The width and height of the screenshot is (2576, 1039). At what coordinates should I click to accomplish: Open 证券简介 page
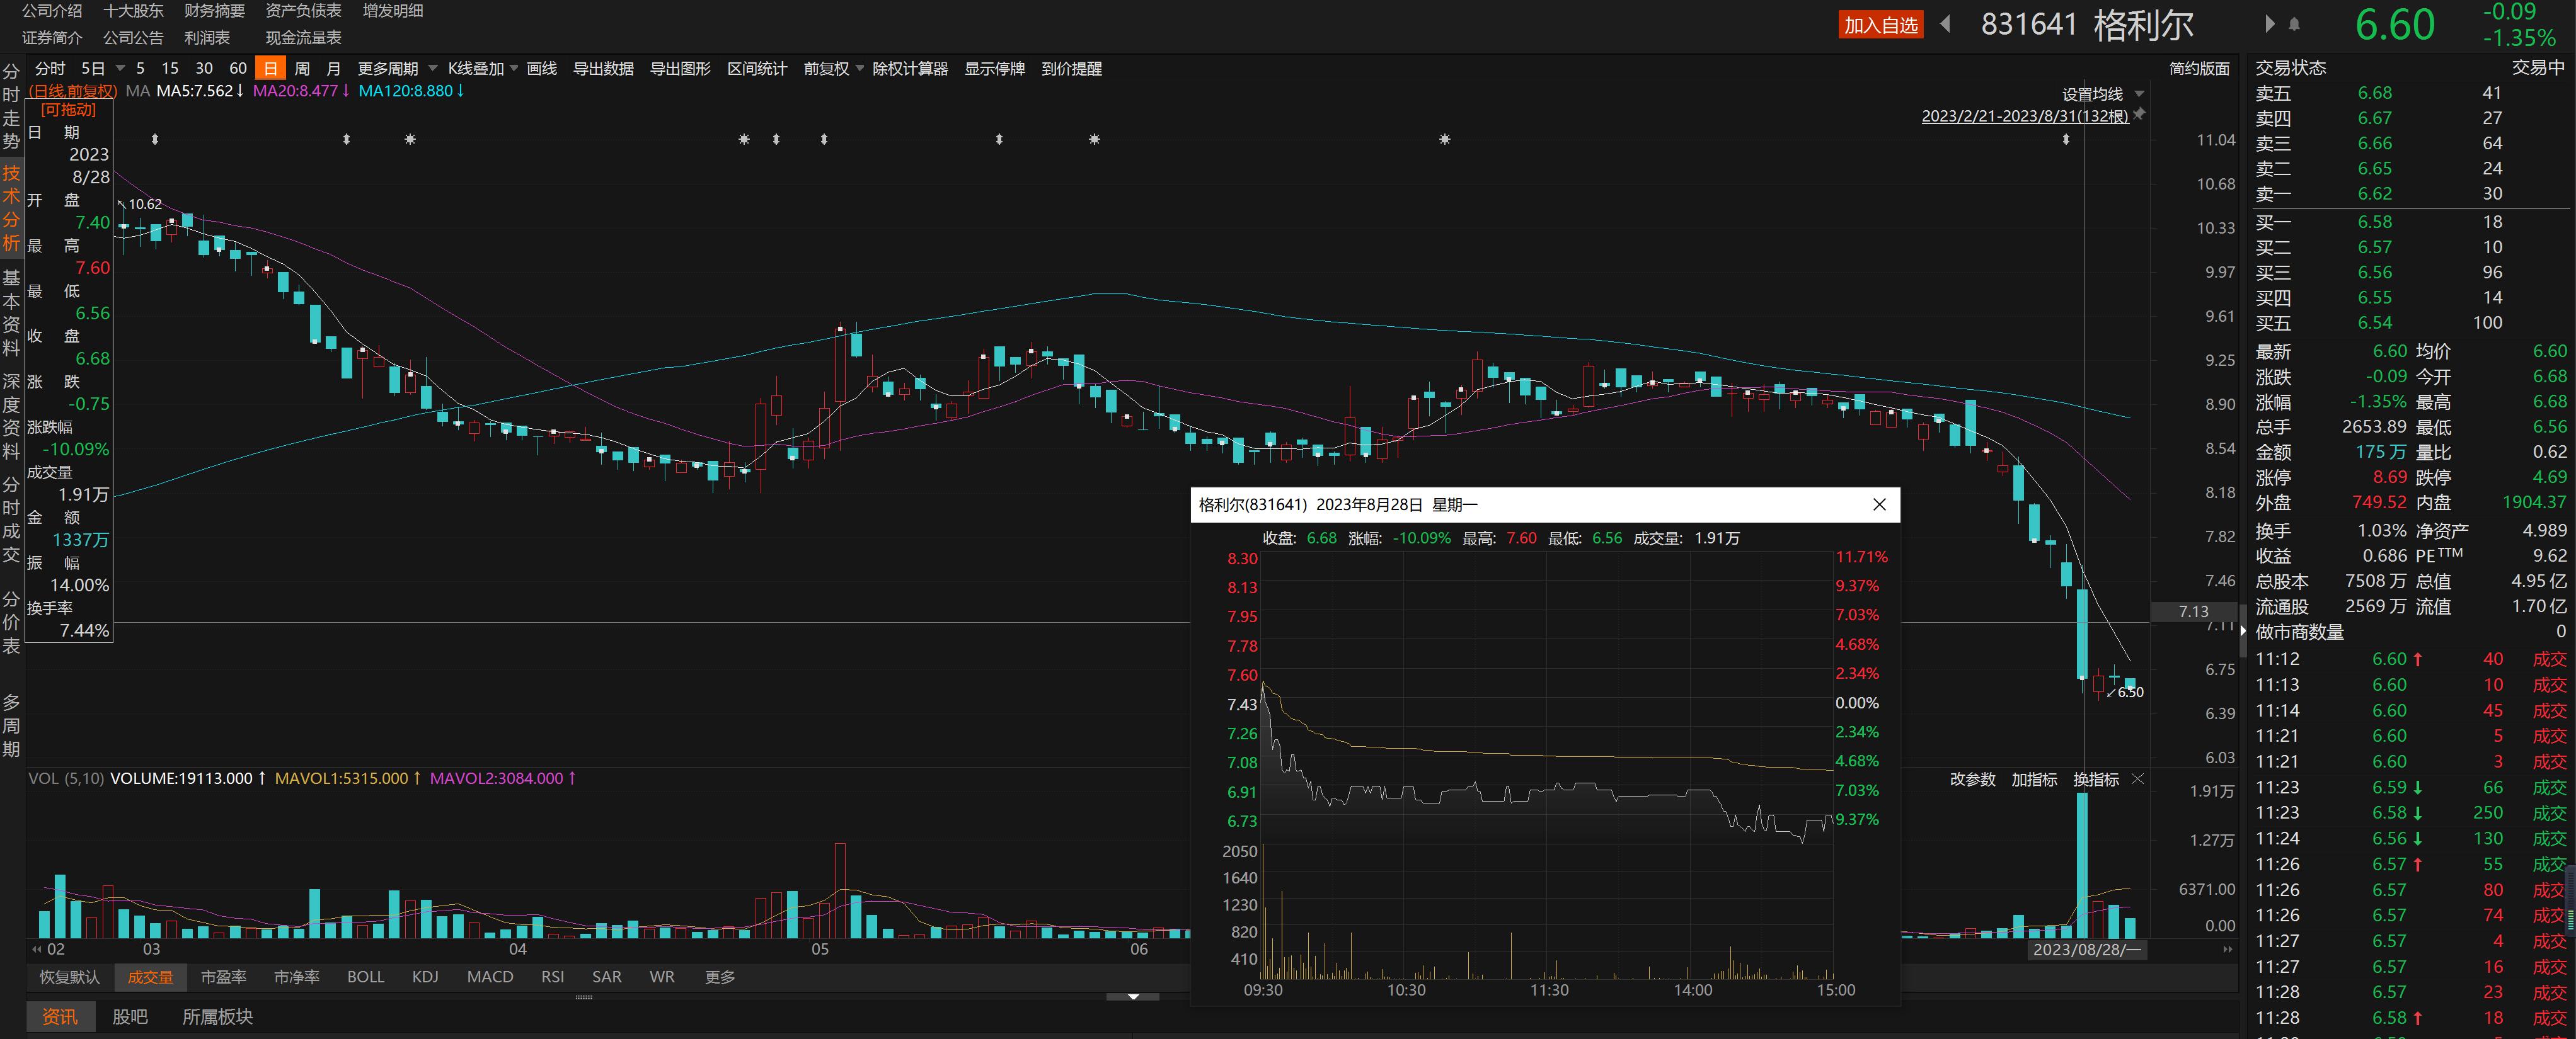tap(52, 37)
